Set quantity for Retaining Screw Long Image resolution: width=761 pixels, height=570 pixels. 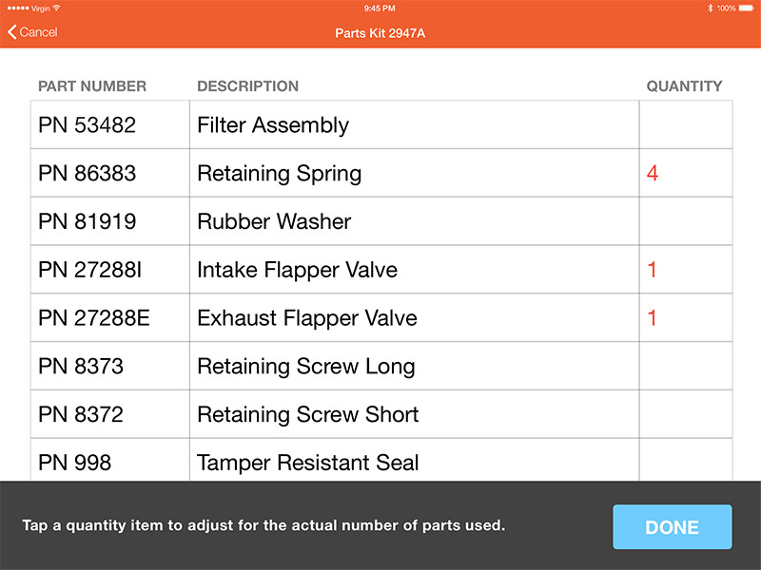tap(685, 367)
